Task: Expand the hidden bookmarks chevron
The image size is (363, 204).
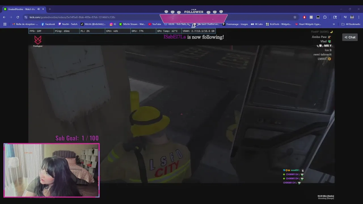Action: click(x=334, y=24)
